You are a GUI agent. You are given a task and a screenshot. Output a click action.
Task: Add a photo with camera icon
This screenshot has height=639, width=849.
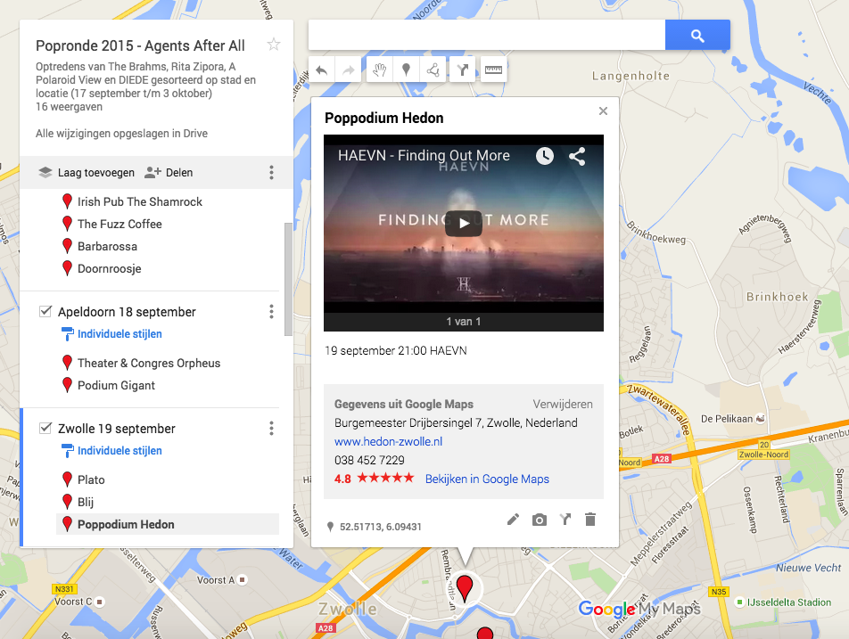coord(540,520)
